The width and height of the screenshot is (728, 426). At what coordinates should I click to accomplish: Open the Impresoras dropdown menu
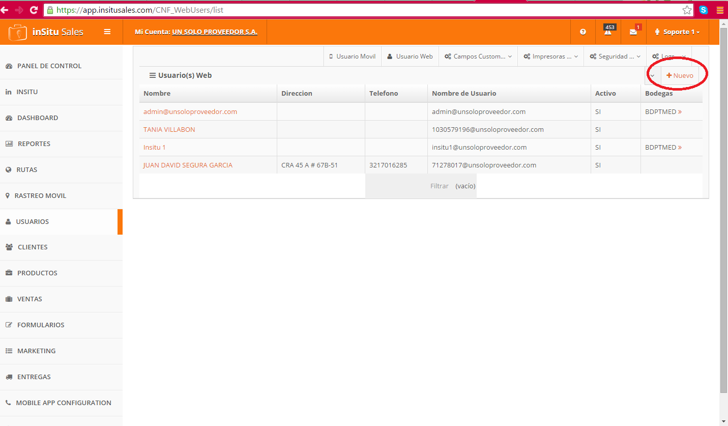pos(551,56)
